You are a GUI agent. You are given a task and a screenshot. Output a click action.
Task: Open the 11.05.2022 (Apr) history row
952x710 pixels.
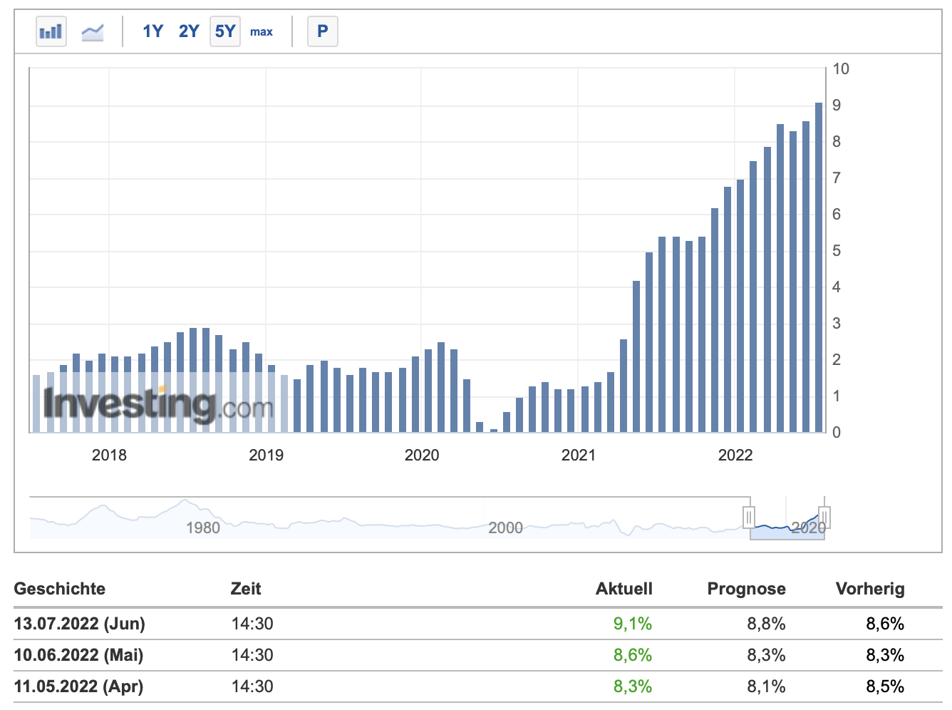(x=78, y=686)
